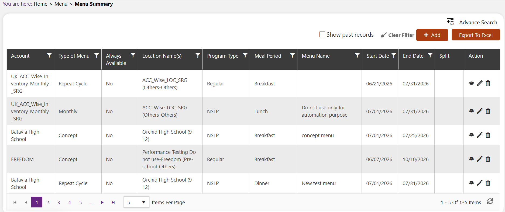The image size is (505, 212).
Task: Clear Filter using the broom button
Action: coord(397,35)
